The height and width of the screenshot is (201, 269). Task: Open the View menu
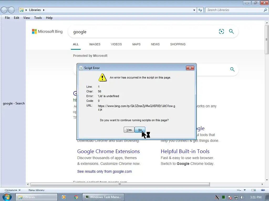27,18
